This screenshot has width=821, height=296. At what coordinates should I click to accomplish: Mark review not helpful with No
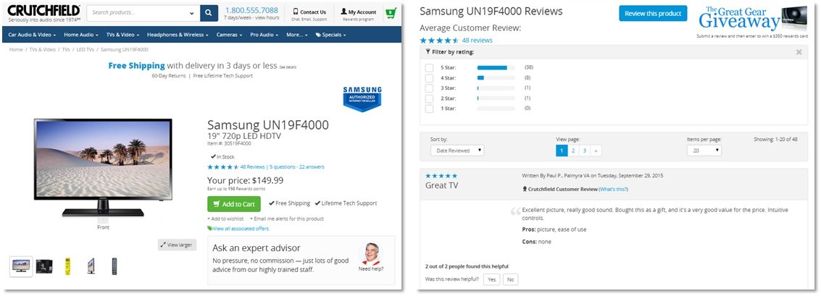coord(511,279)
